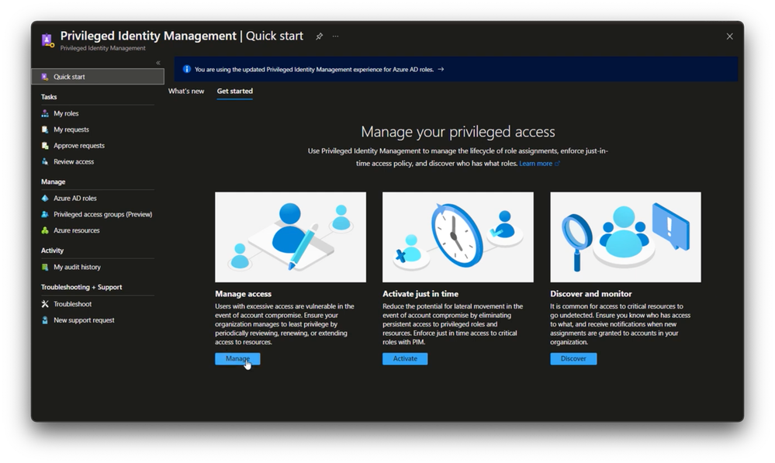The width and height of the screenshot is (775, 463).
Task: Click the Review access icon
Action: click(x=45, y=161)
